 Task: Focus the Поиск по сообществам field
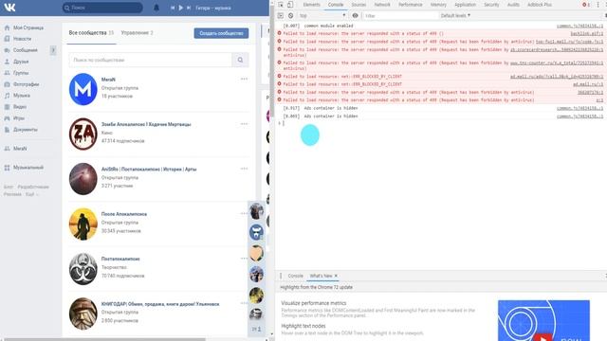[x=150, y=60]
